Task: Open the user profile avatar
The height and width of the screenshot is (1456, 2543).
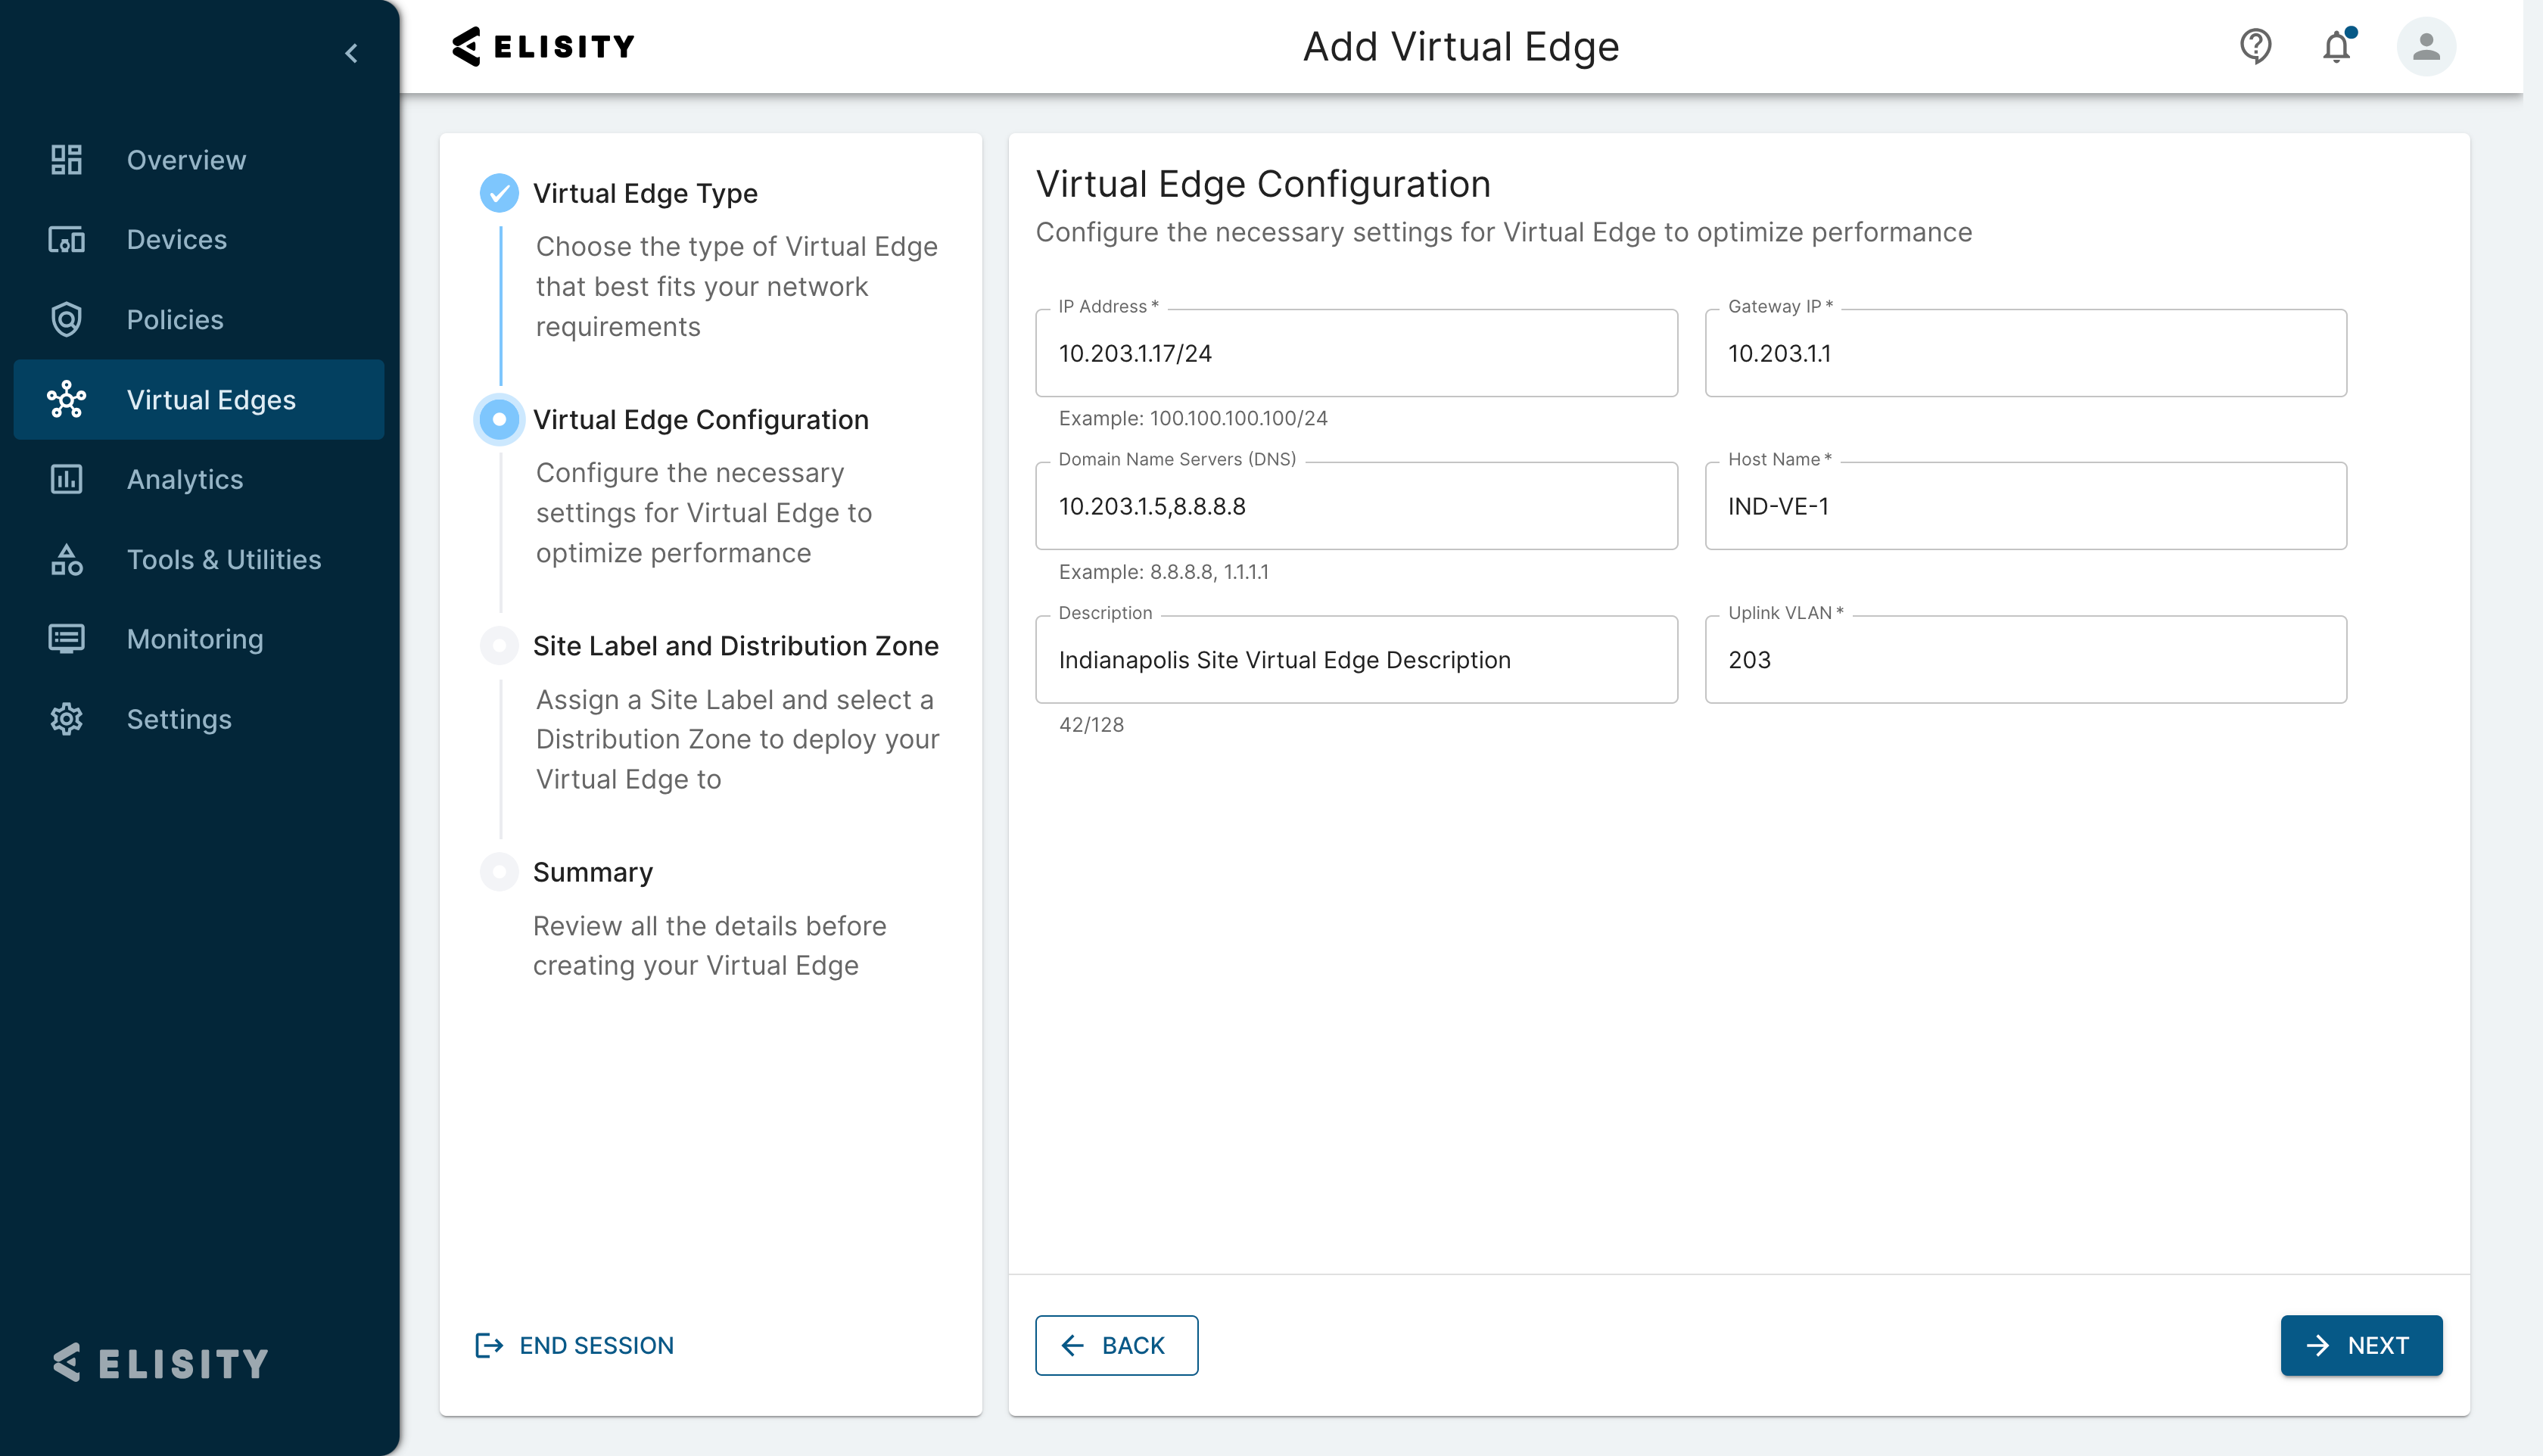Action: (x=2426, y=46)
